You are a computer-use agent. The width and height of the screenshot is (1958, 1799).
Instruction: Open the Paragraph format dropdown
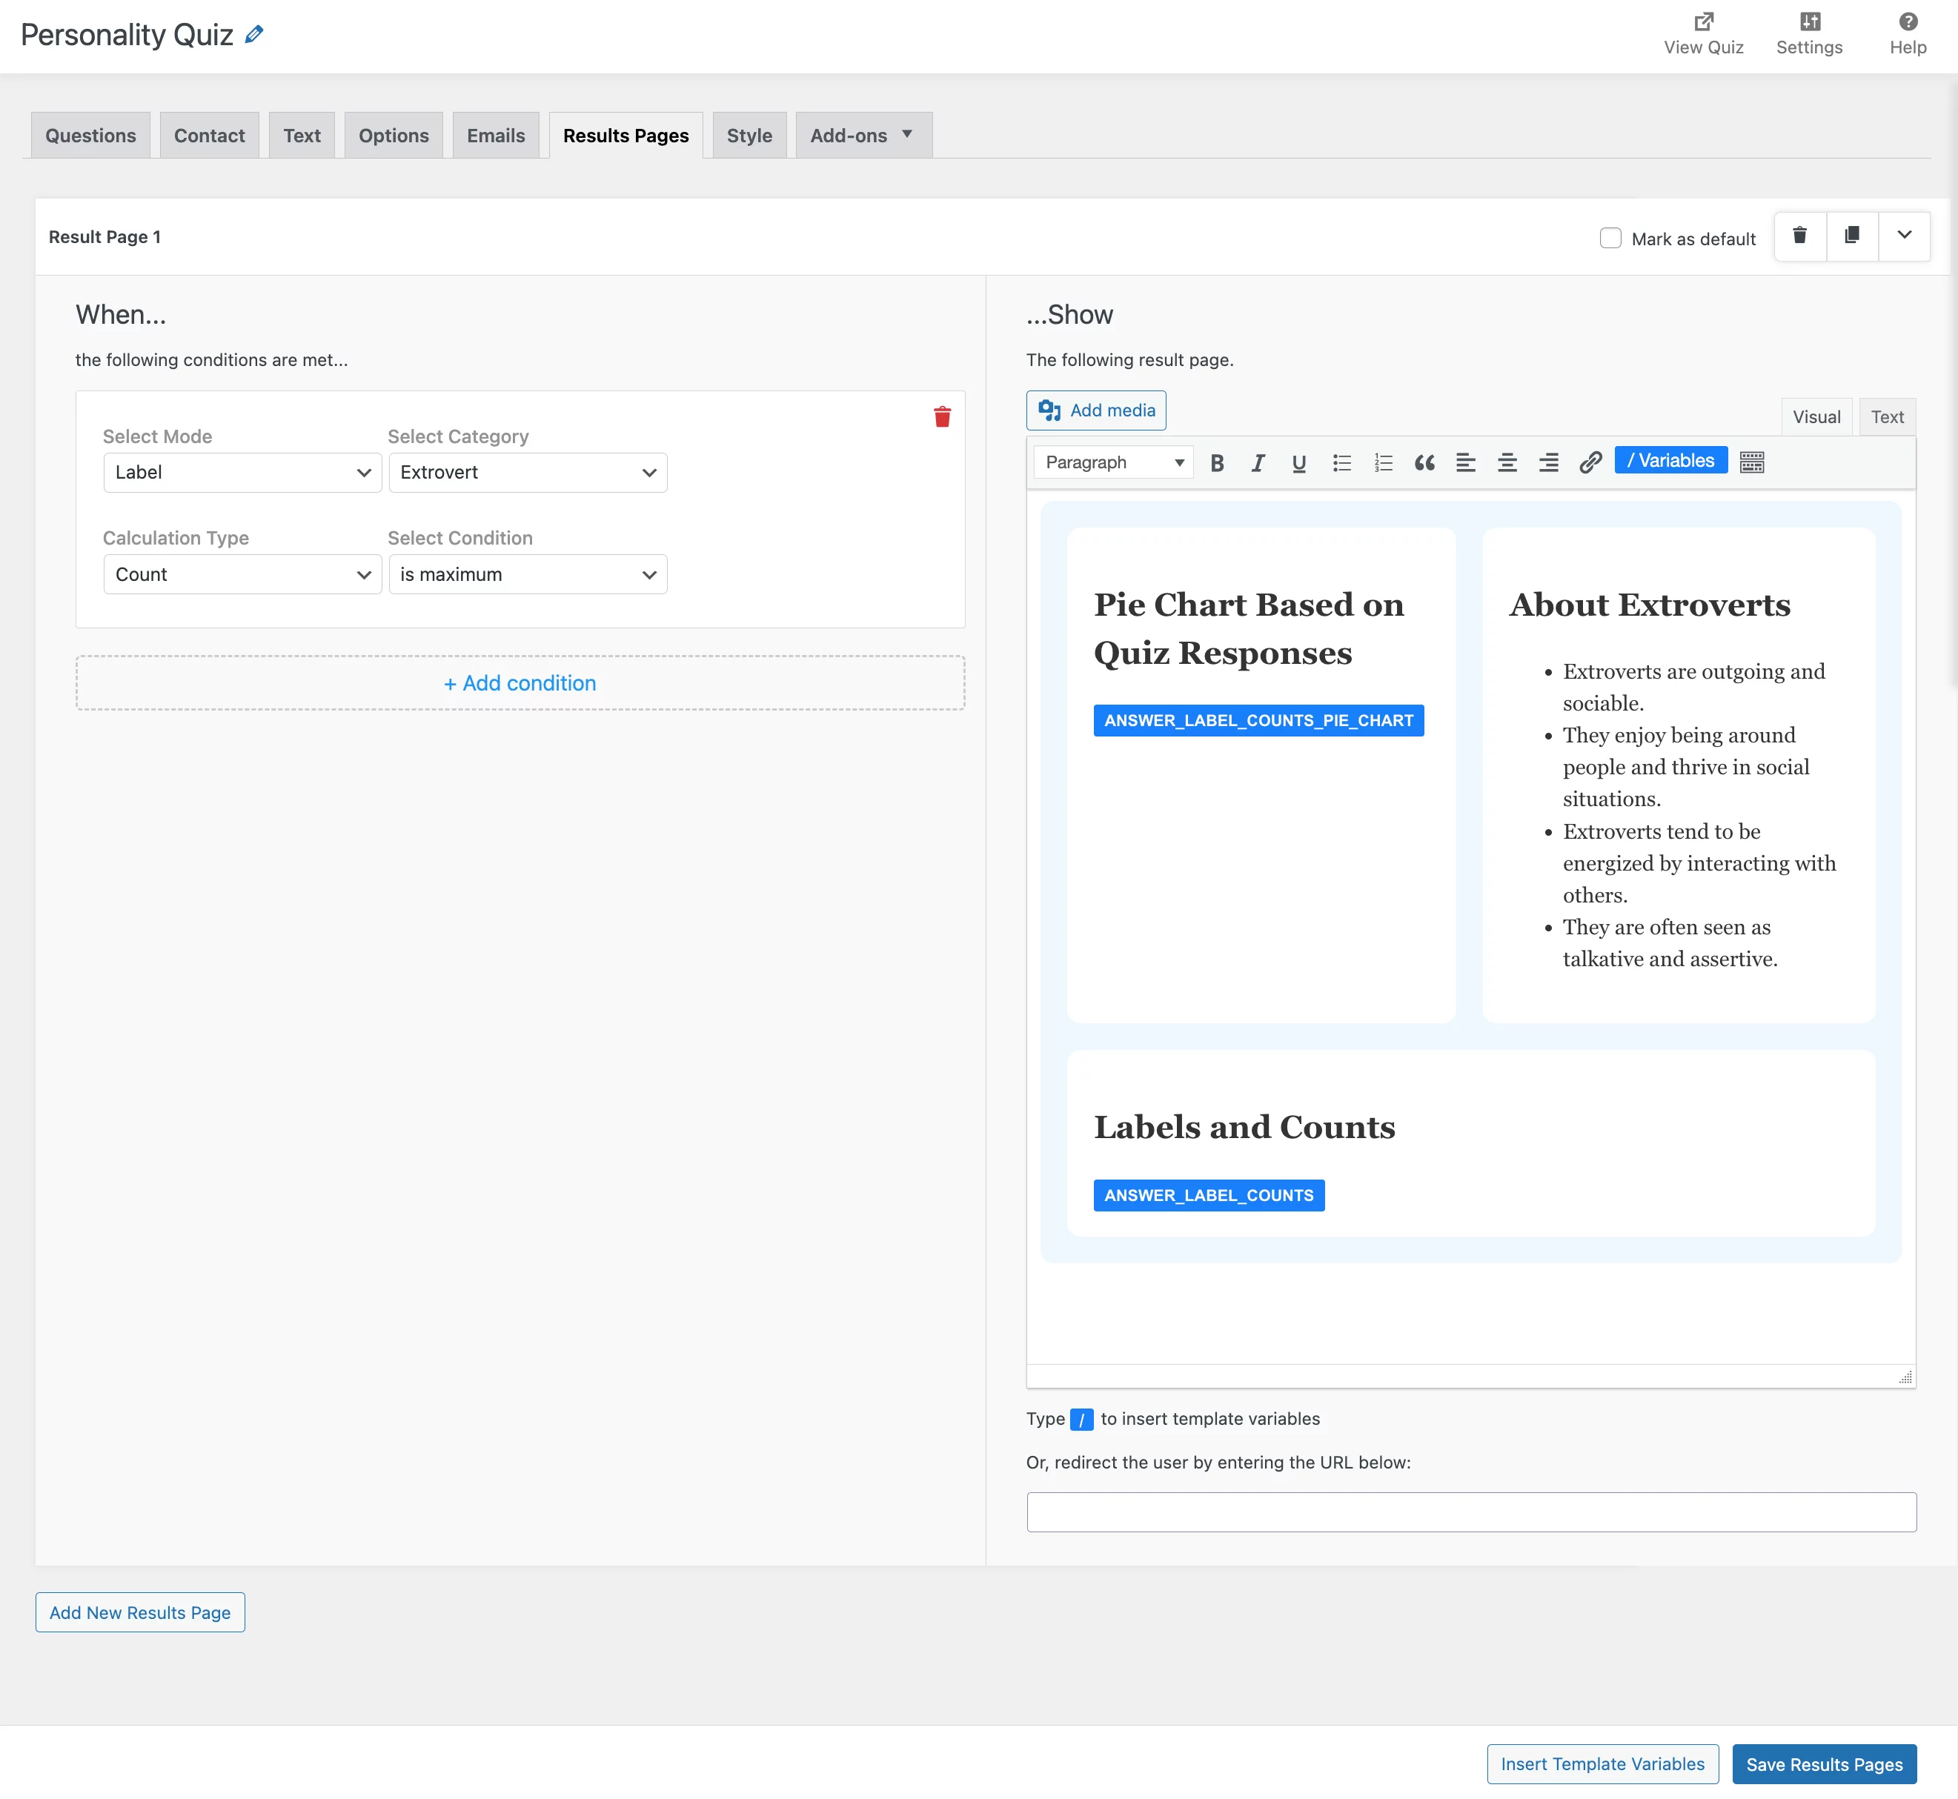pos(1113,462)
